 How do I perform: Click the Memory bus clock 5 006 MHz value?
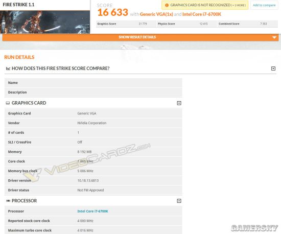point(85,171)
